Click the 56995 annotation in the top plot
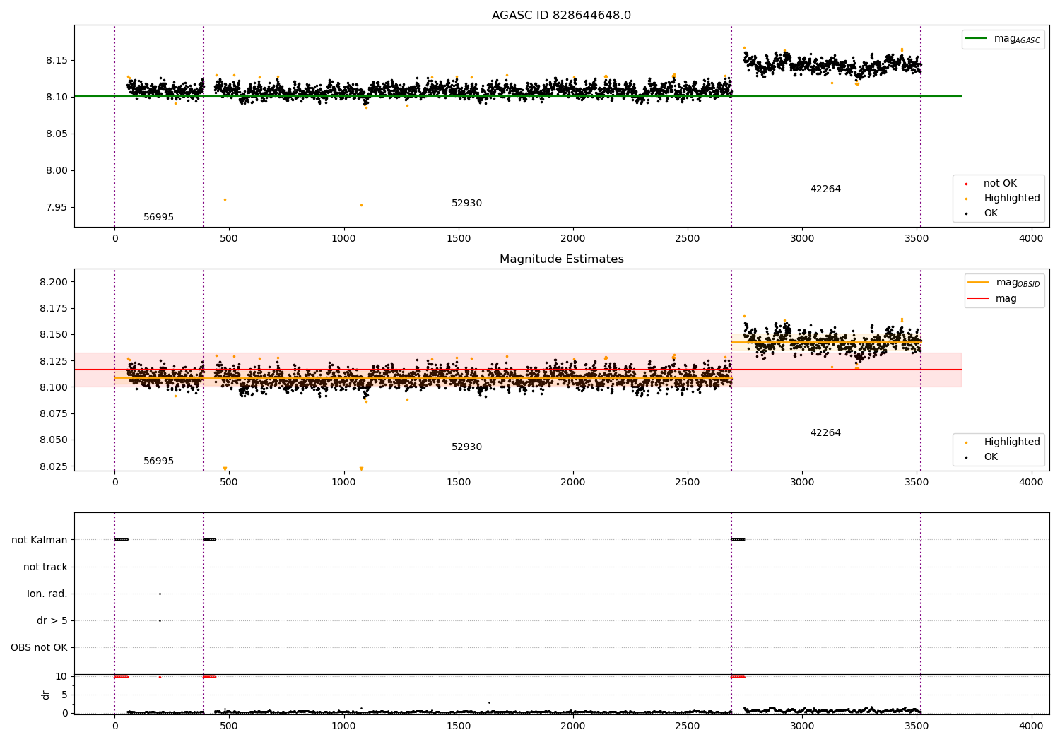The height and width of the screenshot is (742, 1060). tap(158, 218)
